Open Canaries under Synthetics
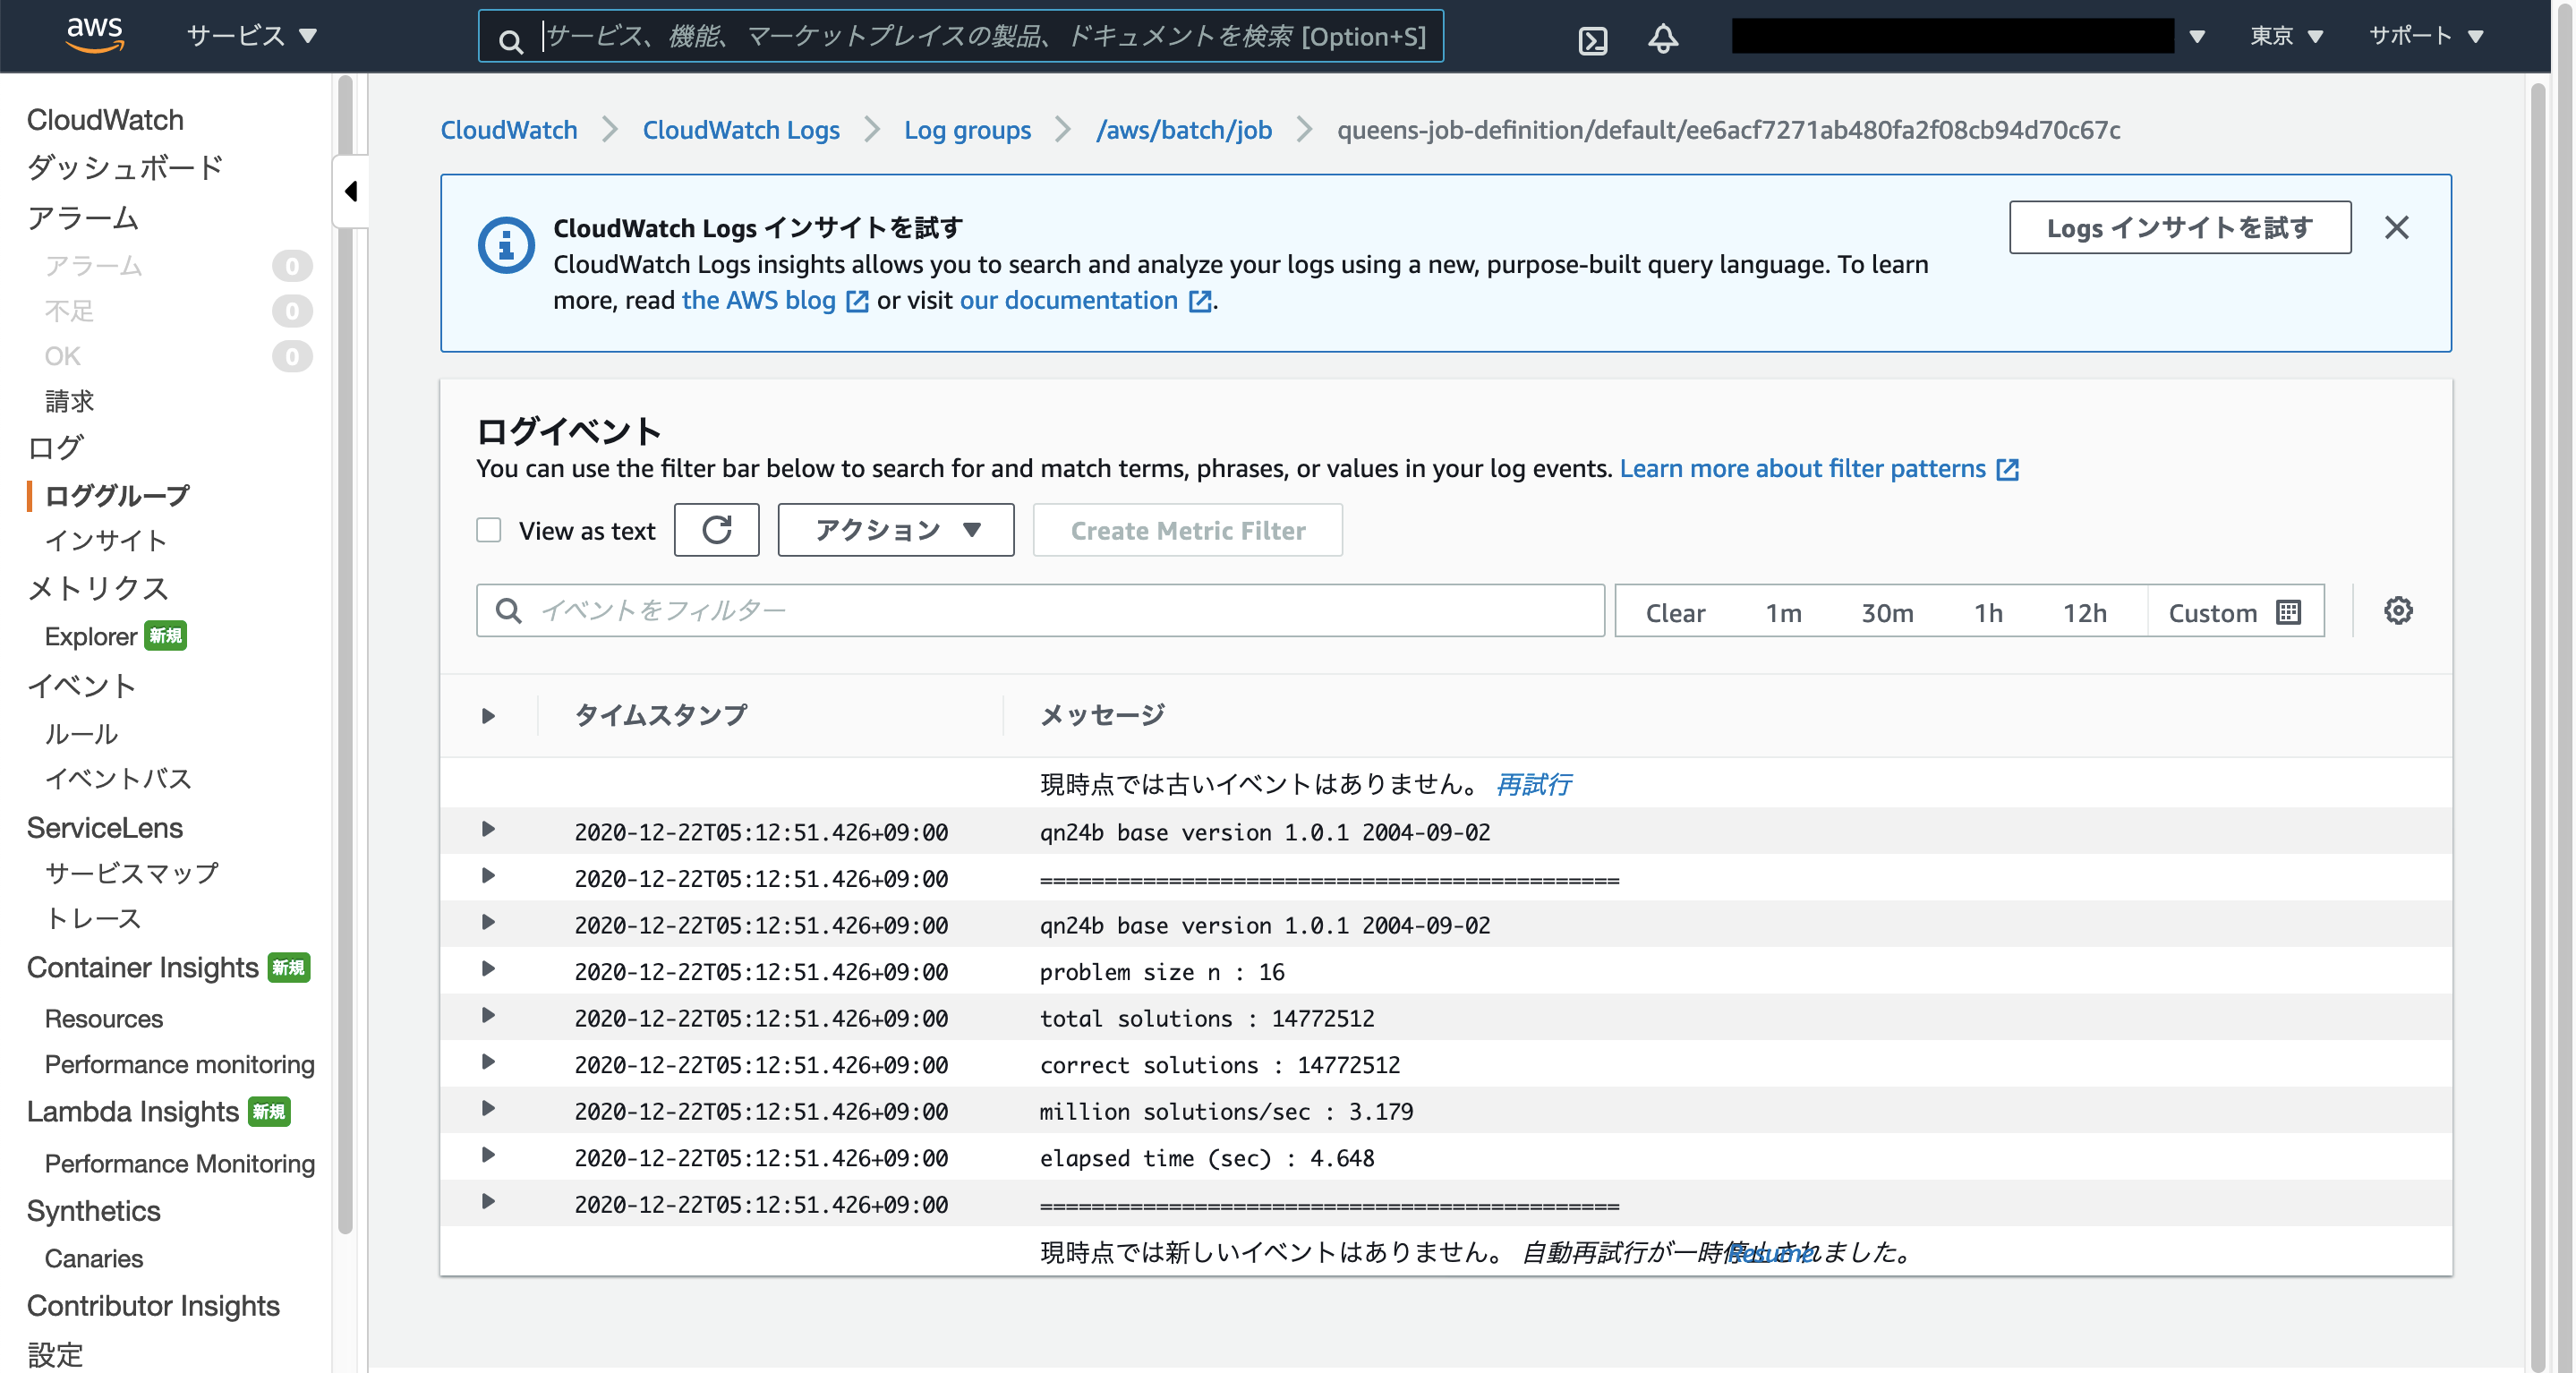 click(x=94, y=1258)
